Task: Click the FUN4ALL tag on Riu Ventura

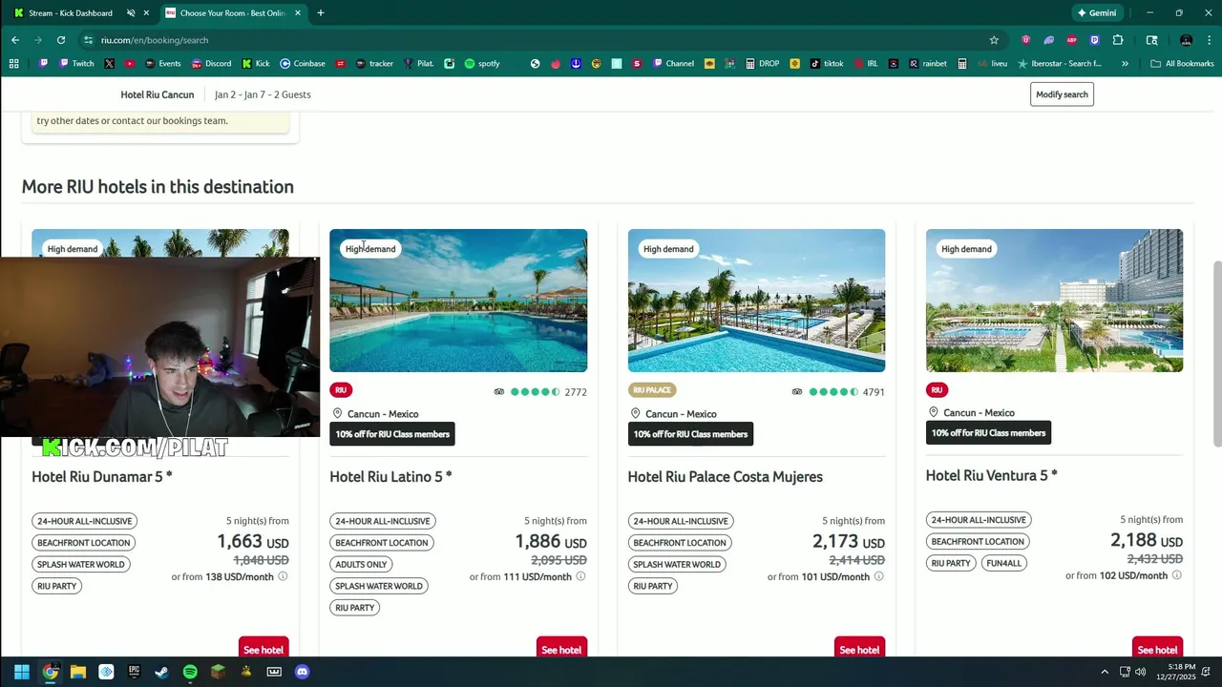Action: (x=1003, y=563)
